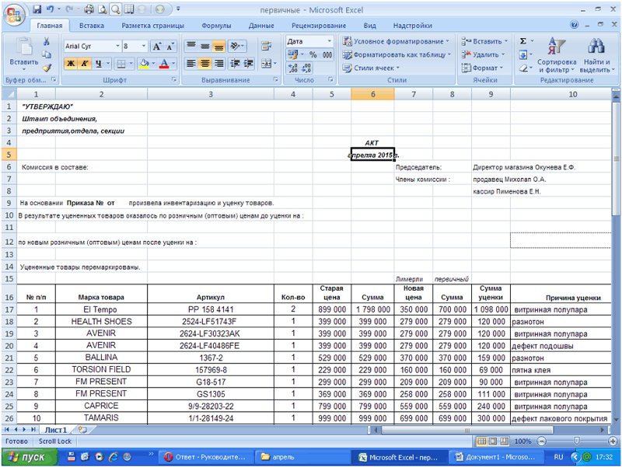Toggle underline Ч formatting
The width and height of the screenshot is (622, 467).
(x=99, y=64)
